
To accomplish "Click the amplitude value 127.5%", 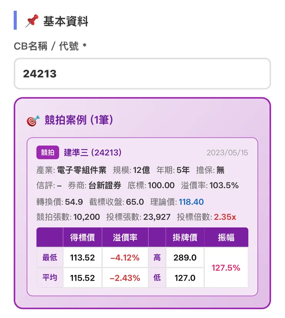I will [x=226, y=267].
